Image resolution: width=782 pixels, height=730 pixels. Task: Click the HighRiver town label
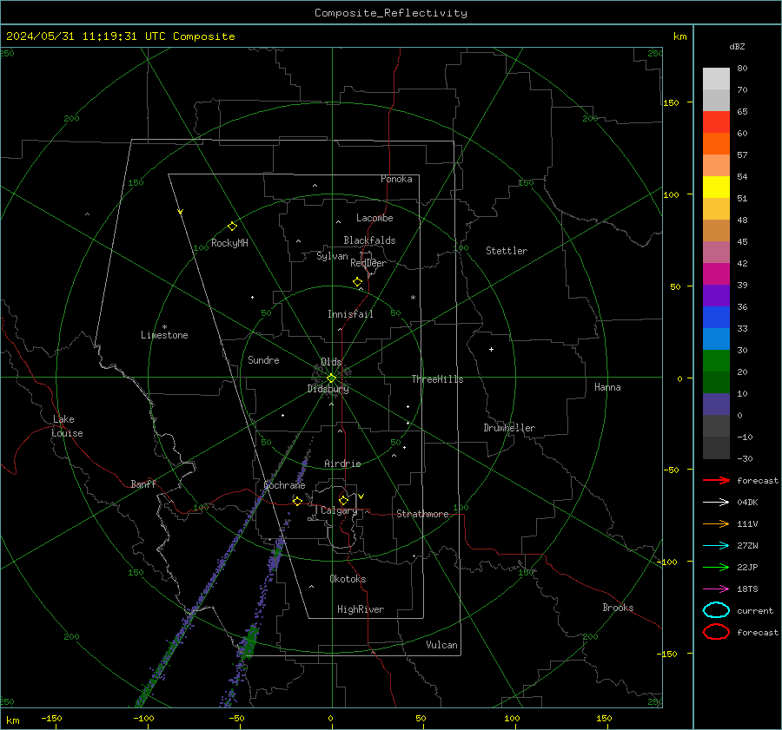361,609
